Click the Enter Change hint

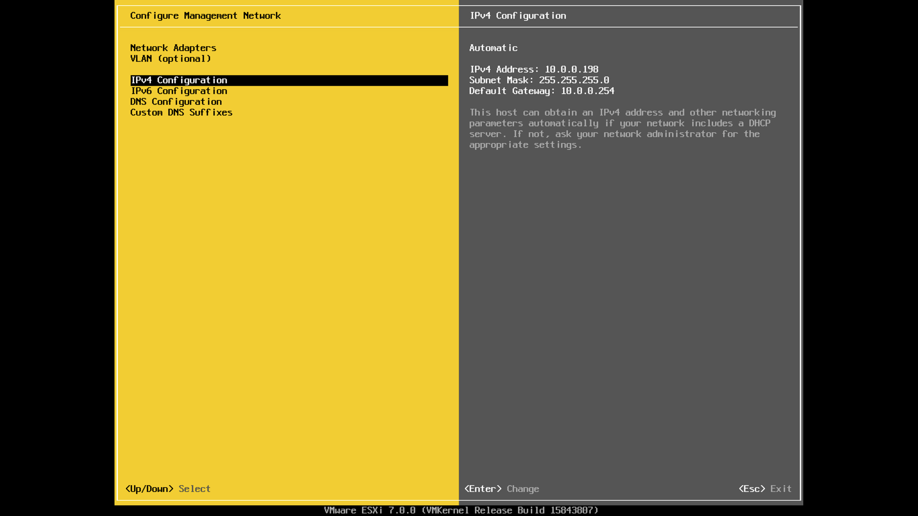[502, 489]
